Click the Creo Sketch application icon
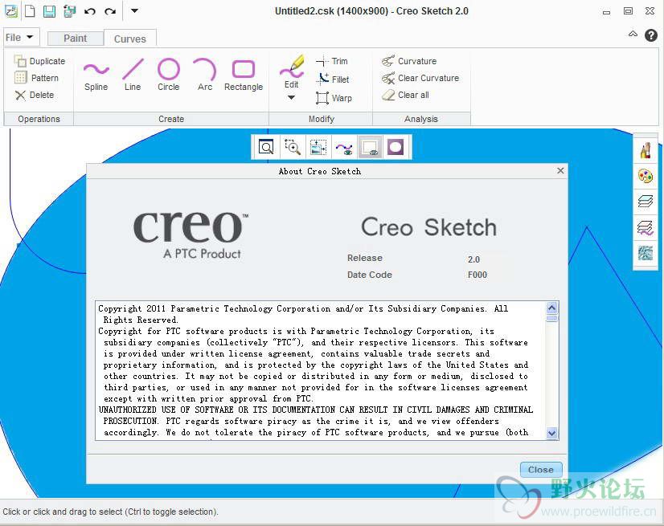This screenshot has width=664, height=526. coord(10,11)
